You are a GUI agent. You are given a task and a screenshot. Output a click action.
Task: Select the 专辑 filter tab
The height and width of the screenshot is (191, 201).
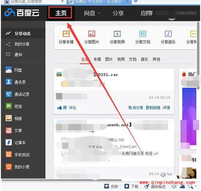97,59
